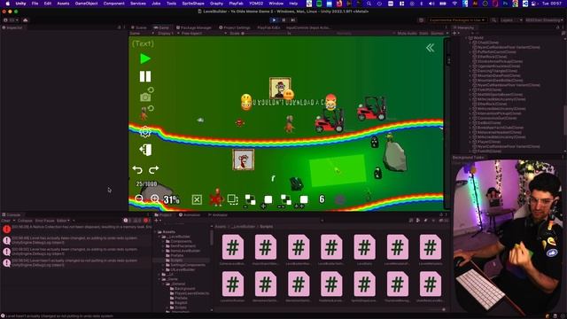Viewport: 567px width, 319px height.
Task: Toggle Stats overlay in the Game view
Action: pyautogui.click(x=423, y=34)
